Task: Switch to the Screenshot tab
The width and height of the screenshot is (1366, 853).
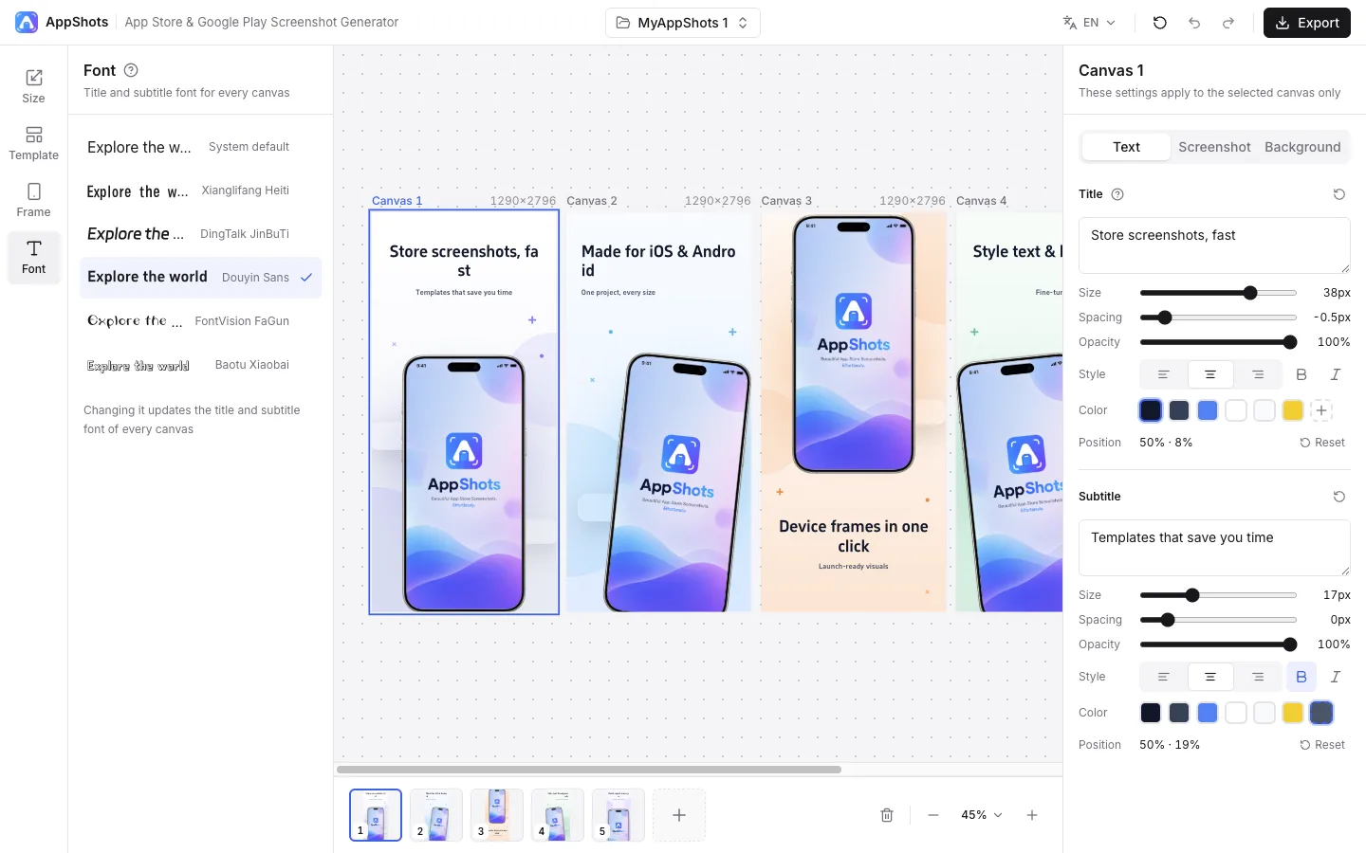Action: [1214, 147]
